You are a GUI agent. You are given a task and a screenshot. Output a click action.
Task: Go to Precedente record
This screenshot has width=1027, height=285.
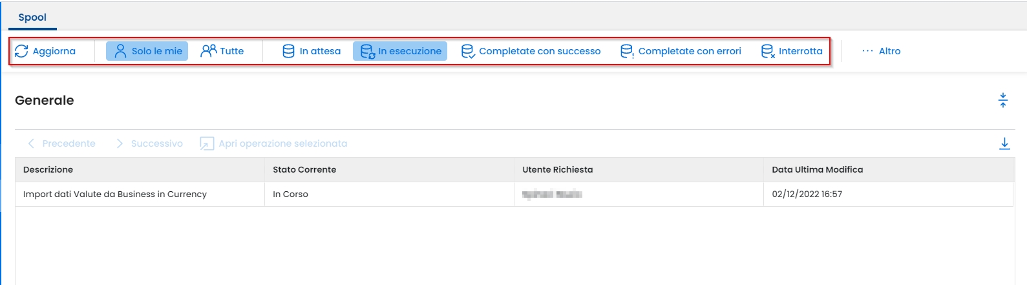62,143
